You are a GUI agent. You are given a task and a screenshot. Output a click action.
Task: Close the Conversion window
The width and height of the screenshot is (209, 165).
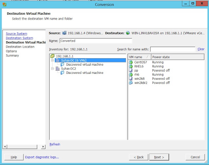(x=202, y=4)
